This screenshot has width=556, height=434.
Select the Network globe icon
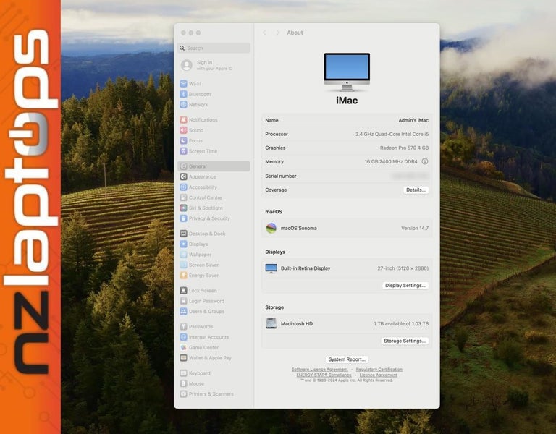pyautogui.click(x=183, y=104)
